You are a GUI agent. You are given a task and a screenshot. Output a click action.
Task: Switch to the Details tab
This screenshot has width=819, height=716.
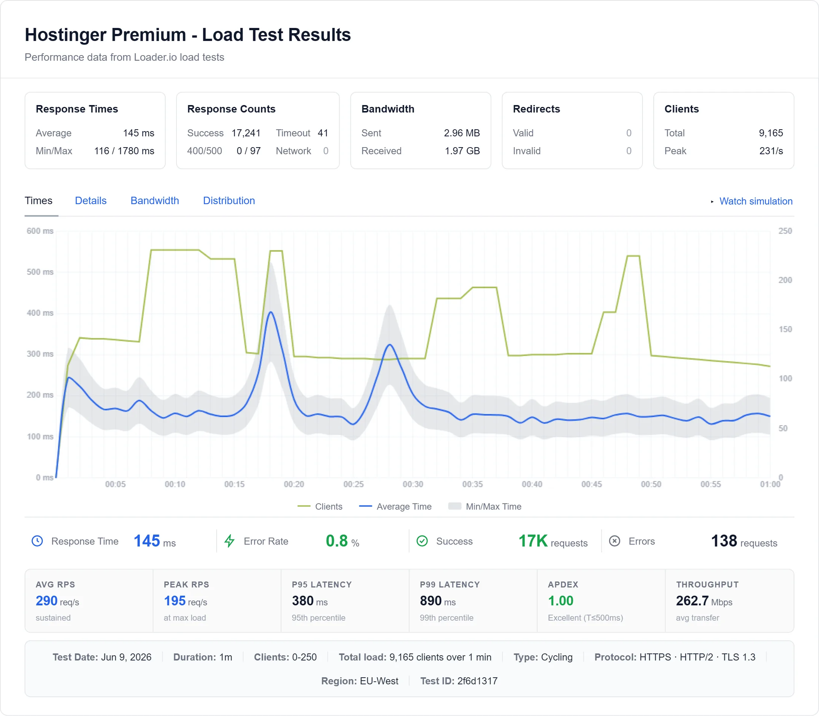[x=90, y=200]
